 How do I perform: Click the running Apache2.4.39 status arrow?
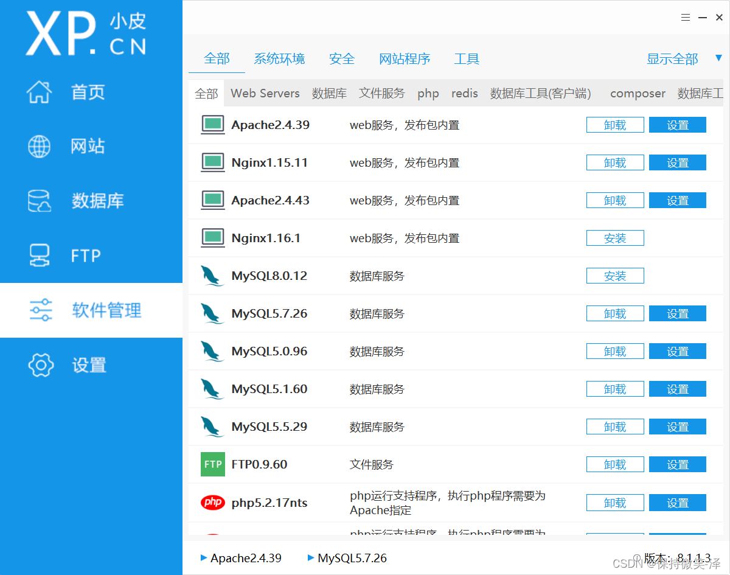(204, 557)
